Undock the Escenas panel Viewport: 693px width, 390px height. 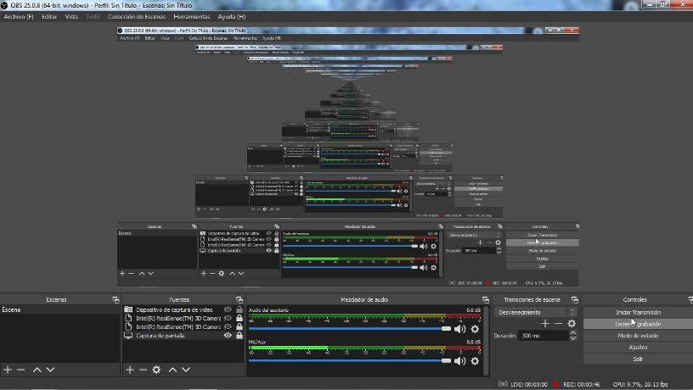[115, 300]
